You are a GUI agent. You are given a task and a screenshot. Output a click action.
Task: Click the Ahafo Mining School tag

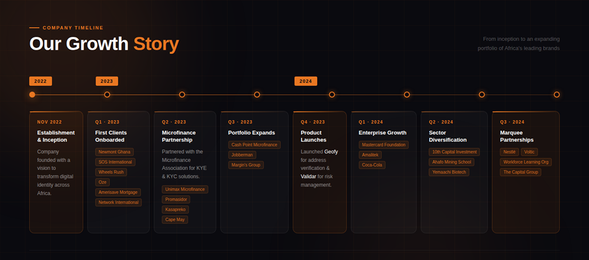[x=452, y=162]
